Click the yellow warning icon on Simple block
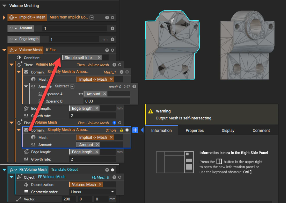 click(121, 130)
